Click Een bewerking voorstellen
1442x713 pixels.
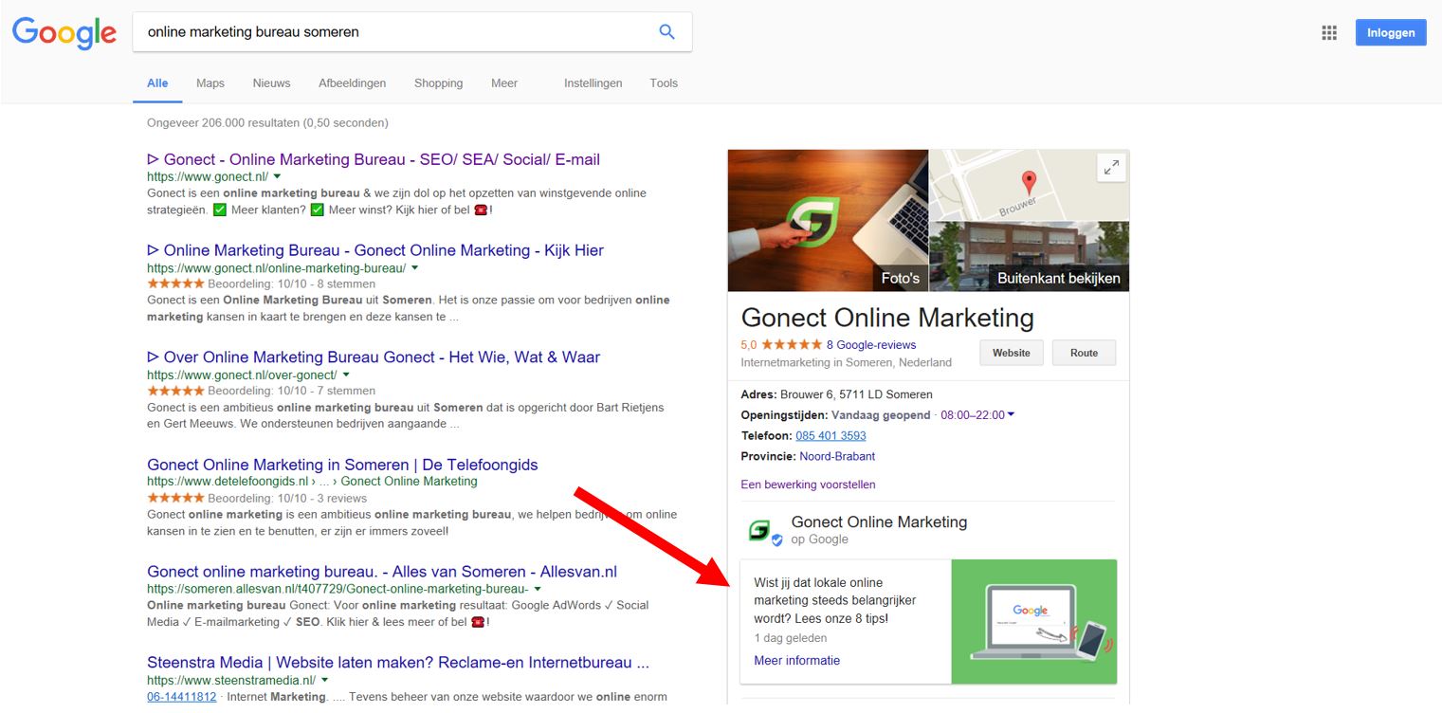(x=808, y=484)
